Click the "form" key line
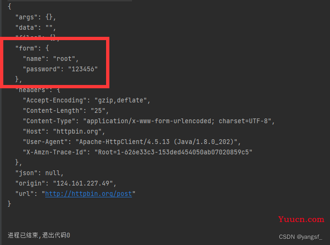 click(32, 48)
